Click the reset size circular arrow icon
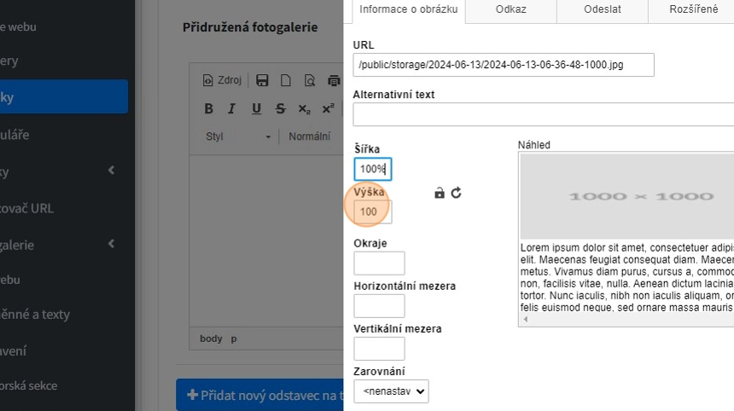 (457, 193)
